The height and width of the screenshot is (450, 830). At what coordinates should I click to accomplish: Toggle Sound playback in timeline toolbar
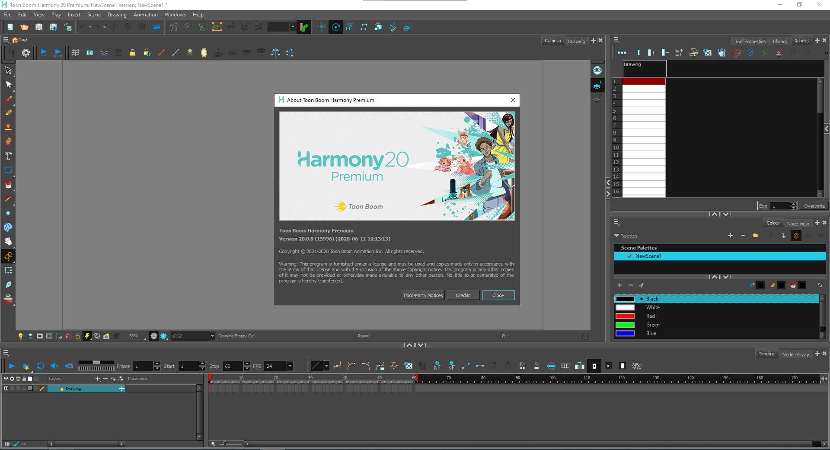click(x=54, y=366)
